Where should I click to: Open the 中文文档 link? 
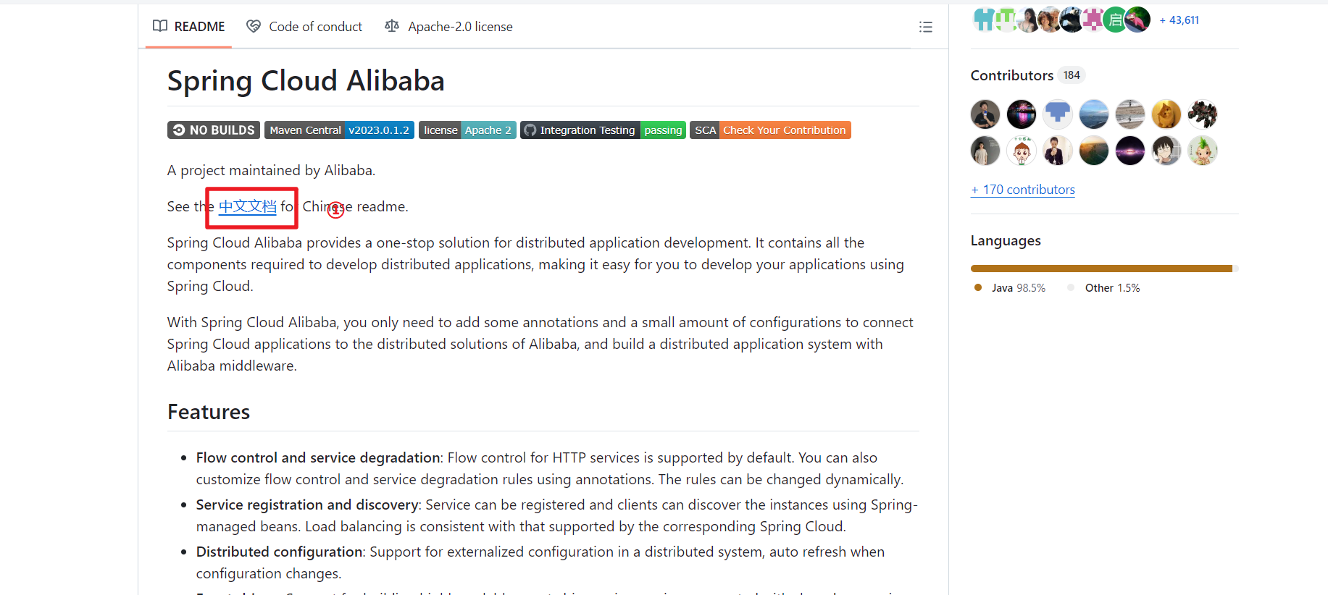(x=247, y=206)
